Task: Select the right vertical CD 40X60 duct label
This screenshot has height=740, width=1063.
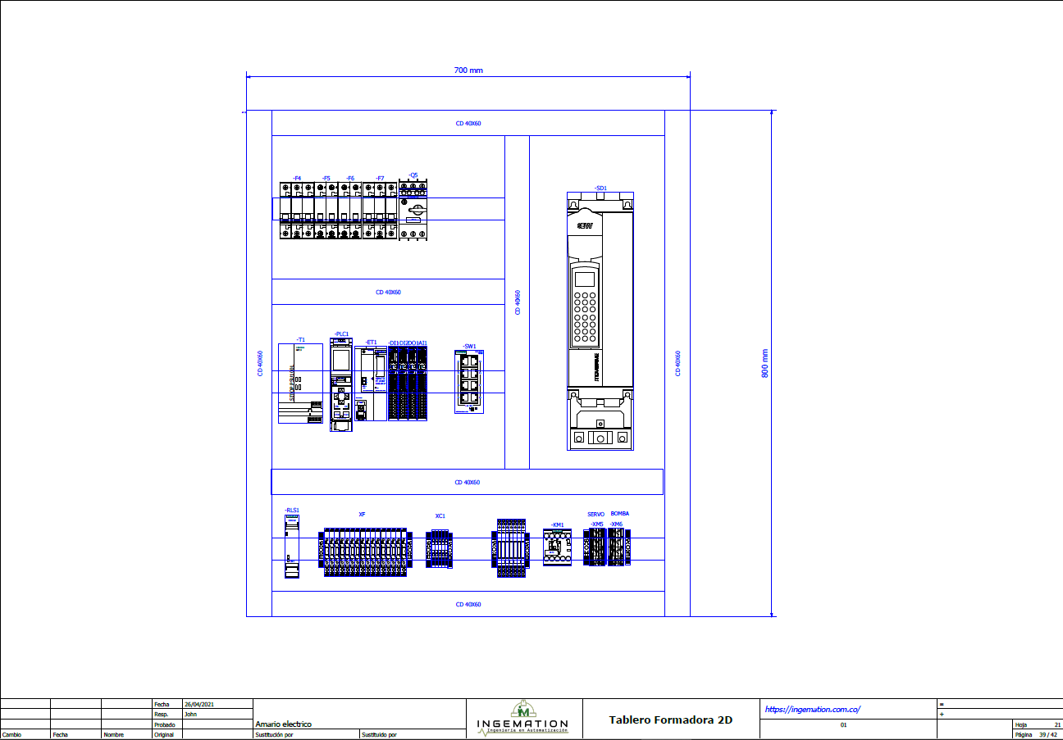Action: 677,364
